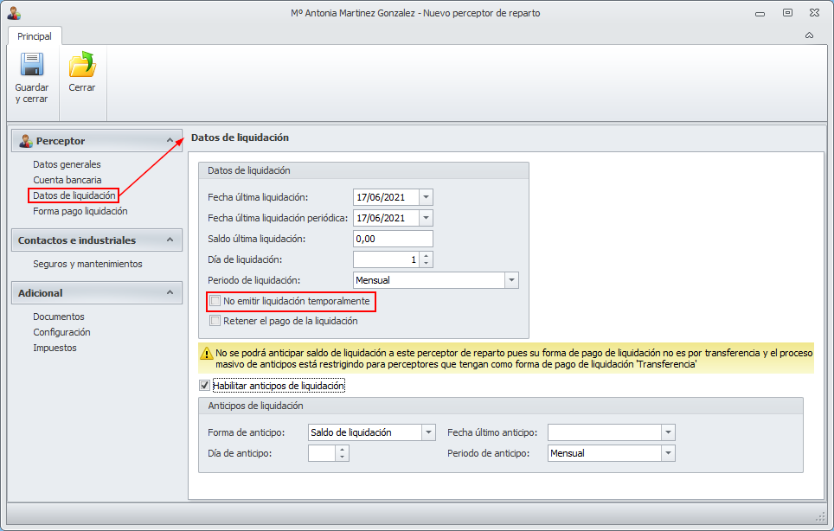This screenshot has height=531, width=834.
Task: Open Seguros y mantenimientos section
Action: point(87,264)
